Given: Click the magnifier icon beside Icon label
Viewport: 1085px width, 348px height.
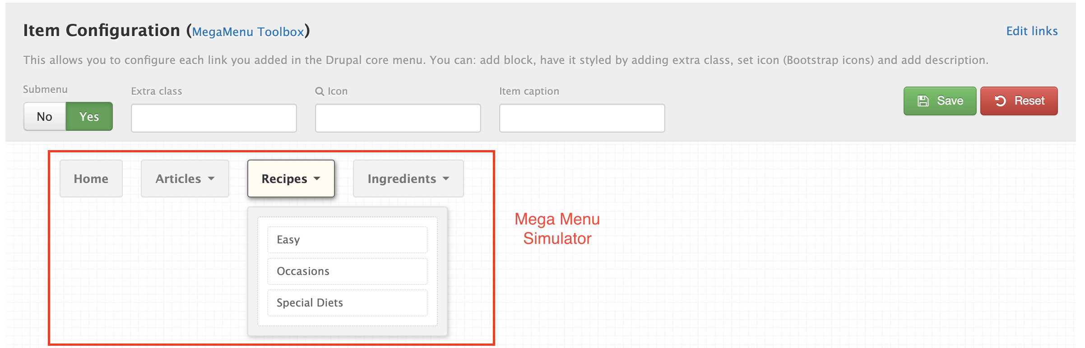Looking at the screenshot, I should [x=320, y=92].
